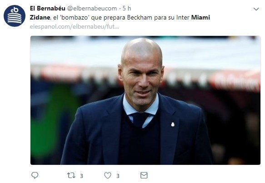Open the El Bernabéu display name link
265x183 pixels.
[47, 8]
